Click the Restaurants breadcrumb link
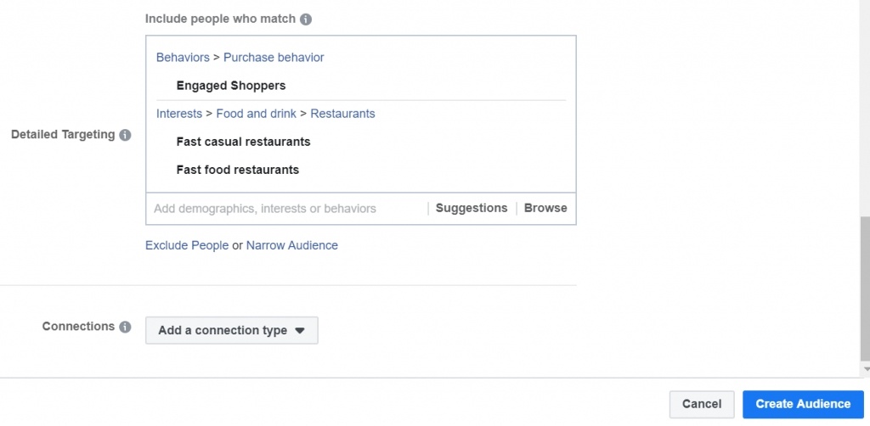The height and width of the screenshot is (426, 870). [x=342, y=114]
